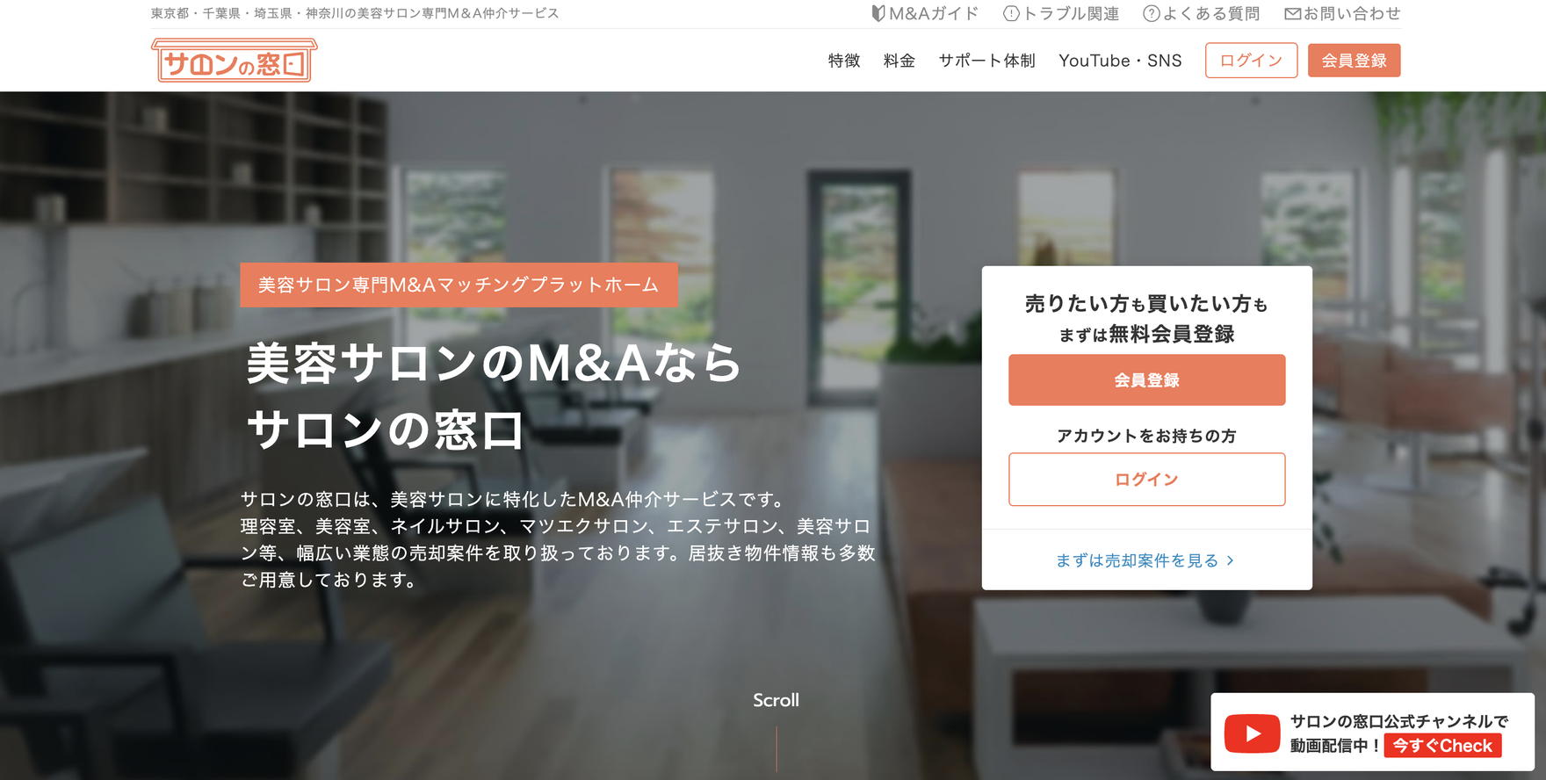Image resolution: width=1546 pixels, height=780 pixels.
Task: Open the 特徴 menu item
Action: (x=844, y=61)
